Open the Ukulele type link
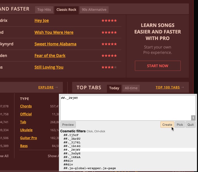This screenshot has height=172, width=198. pos(26,130)
